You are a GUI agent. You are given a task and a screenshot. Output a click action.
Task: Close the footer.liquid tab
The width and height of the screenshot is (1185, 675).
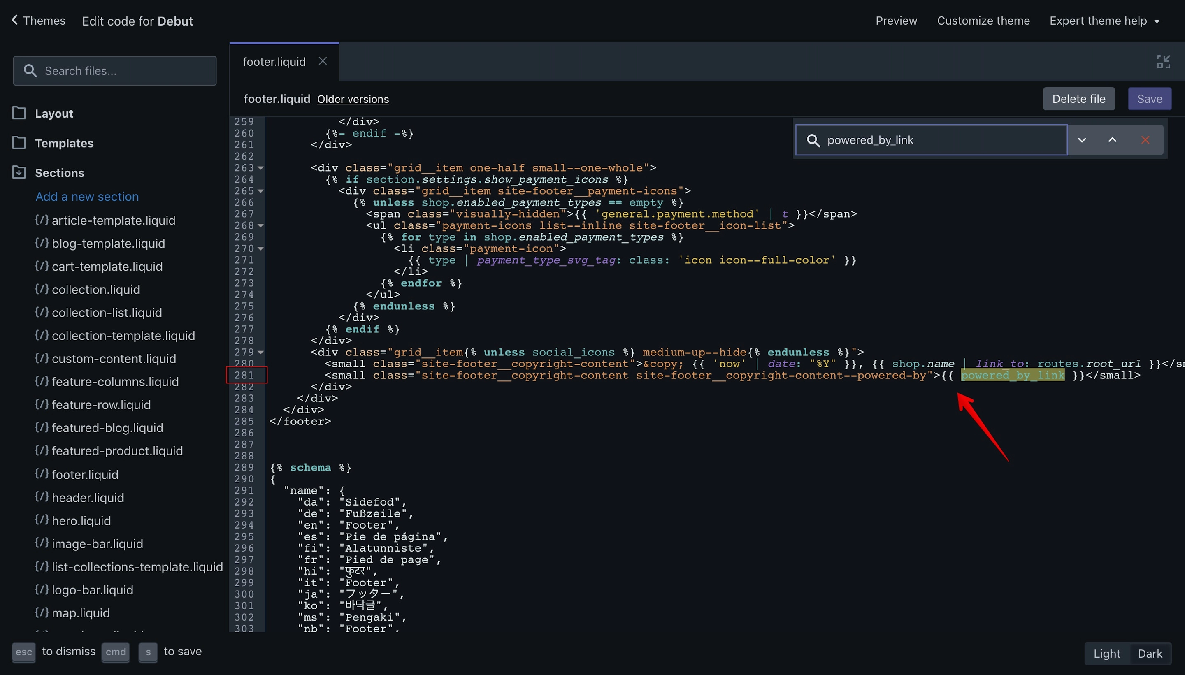pyautogui.click(x=323, y=61)
